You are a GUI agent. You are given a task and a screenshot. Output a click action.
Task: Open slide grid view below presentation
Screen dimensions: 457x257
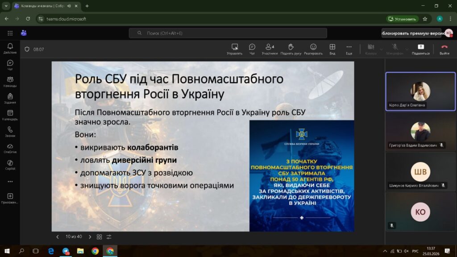tap(99, 237)
